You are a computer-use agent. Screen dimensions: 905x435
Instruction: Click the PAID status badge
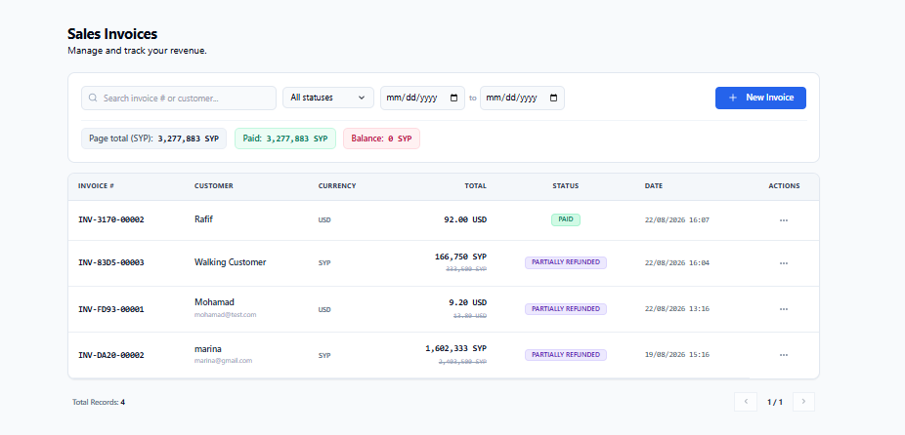pyautogui.click(x=566, y=219)
